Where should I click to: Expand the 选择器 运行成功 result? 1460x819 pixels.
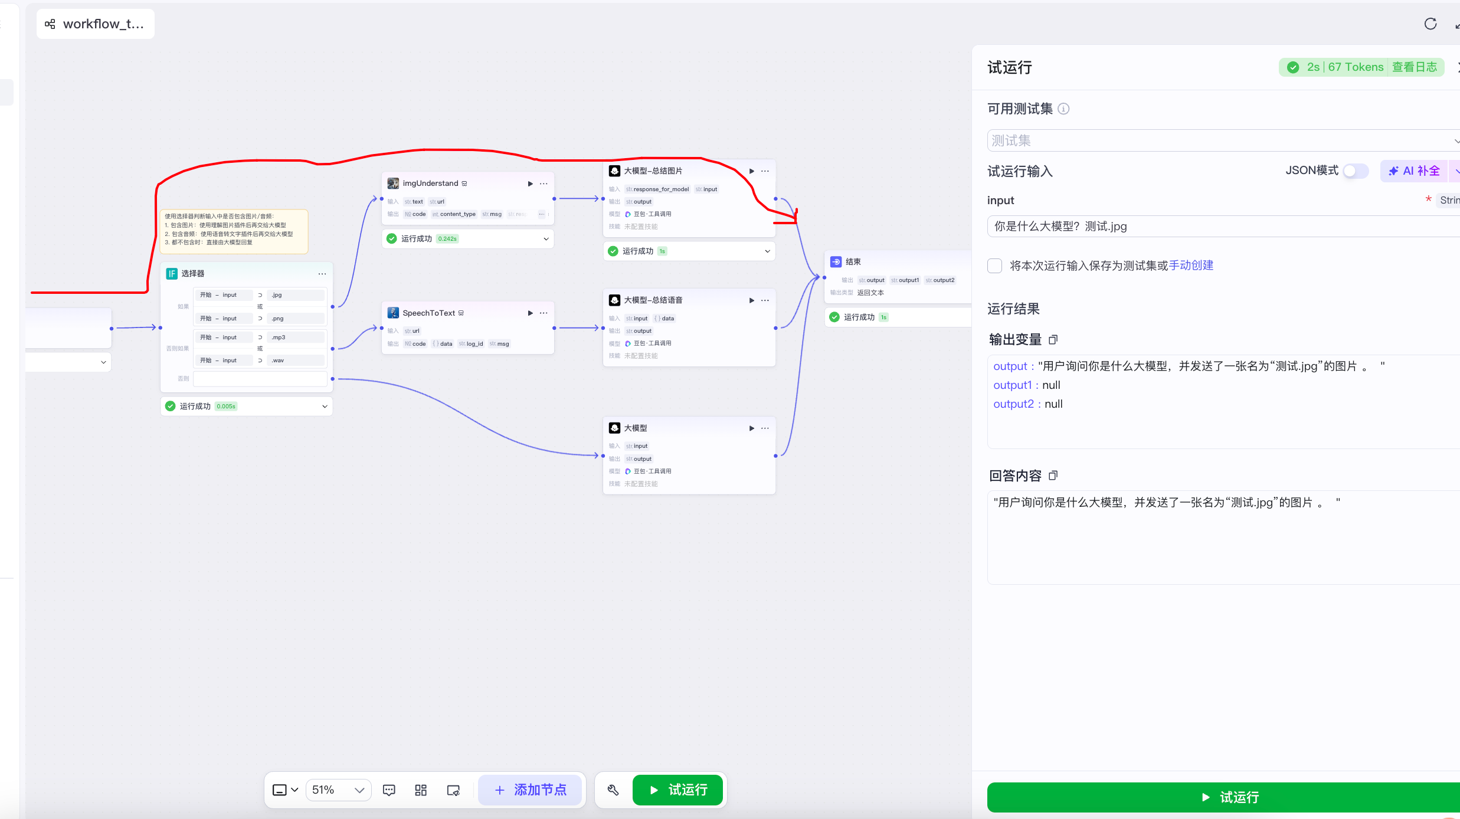(x=325, y=407)
